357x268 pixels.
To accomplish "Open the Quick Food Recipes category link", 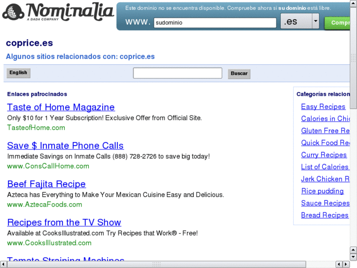I will pyautogui.click(x=326, y=143).
